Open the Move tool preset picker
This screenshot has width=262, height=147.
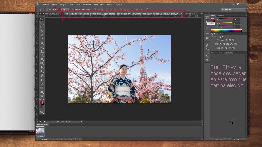tap(41, 9)
